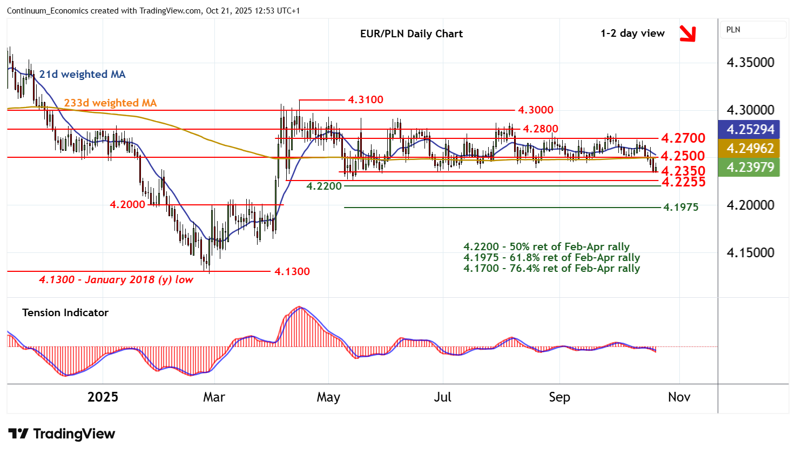Click the 1-2 day view label

(632, 34)
